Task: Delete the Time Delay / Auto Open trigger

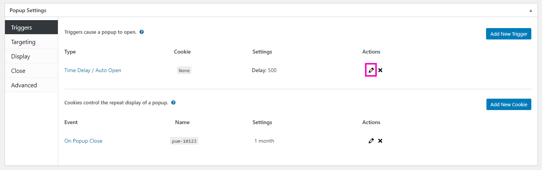Action: click(380, 70)
